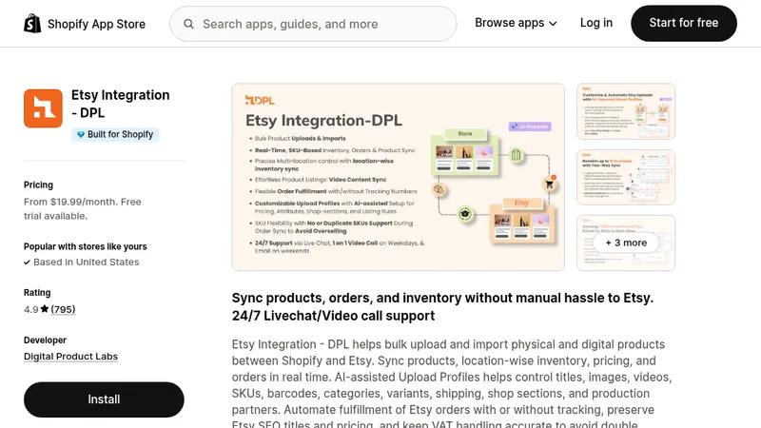The width and height of the screenshot is (761, 428).
Task: Click the Start for free button
Action: point(683,23)
